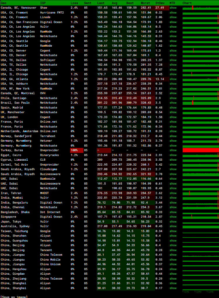Click the Chart column header

(x=187, y=3)
